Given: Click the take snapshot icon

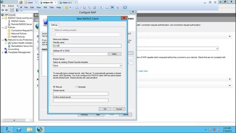Looking at the screenshot, I should [84, 7].
